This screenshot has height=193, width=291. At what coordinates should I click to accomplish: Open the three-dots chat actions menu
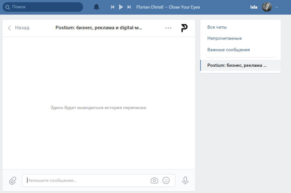click(x=168, y=28)
